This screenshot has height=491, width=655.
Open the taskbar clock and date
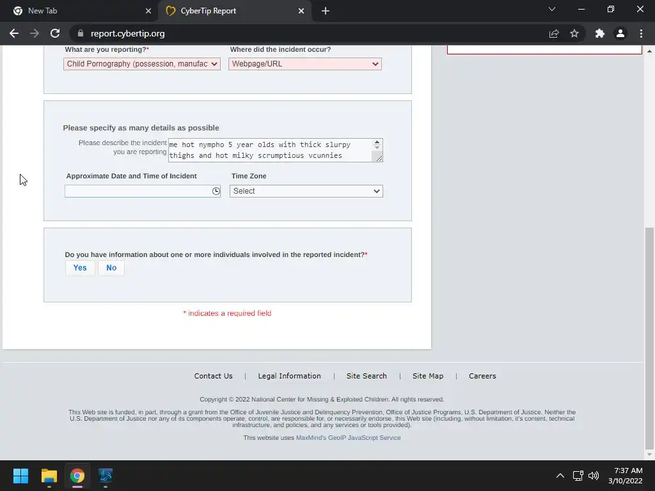(x=626, y=476)
